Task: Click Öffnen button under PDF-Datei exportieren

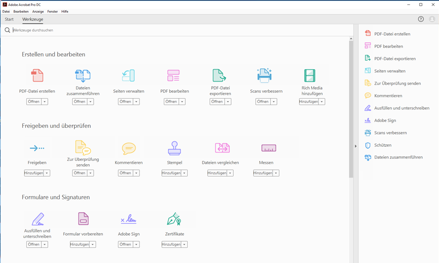Action: pos(217,102)
